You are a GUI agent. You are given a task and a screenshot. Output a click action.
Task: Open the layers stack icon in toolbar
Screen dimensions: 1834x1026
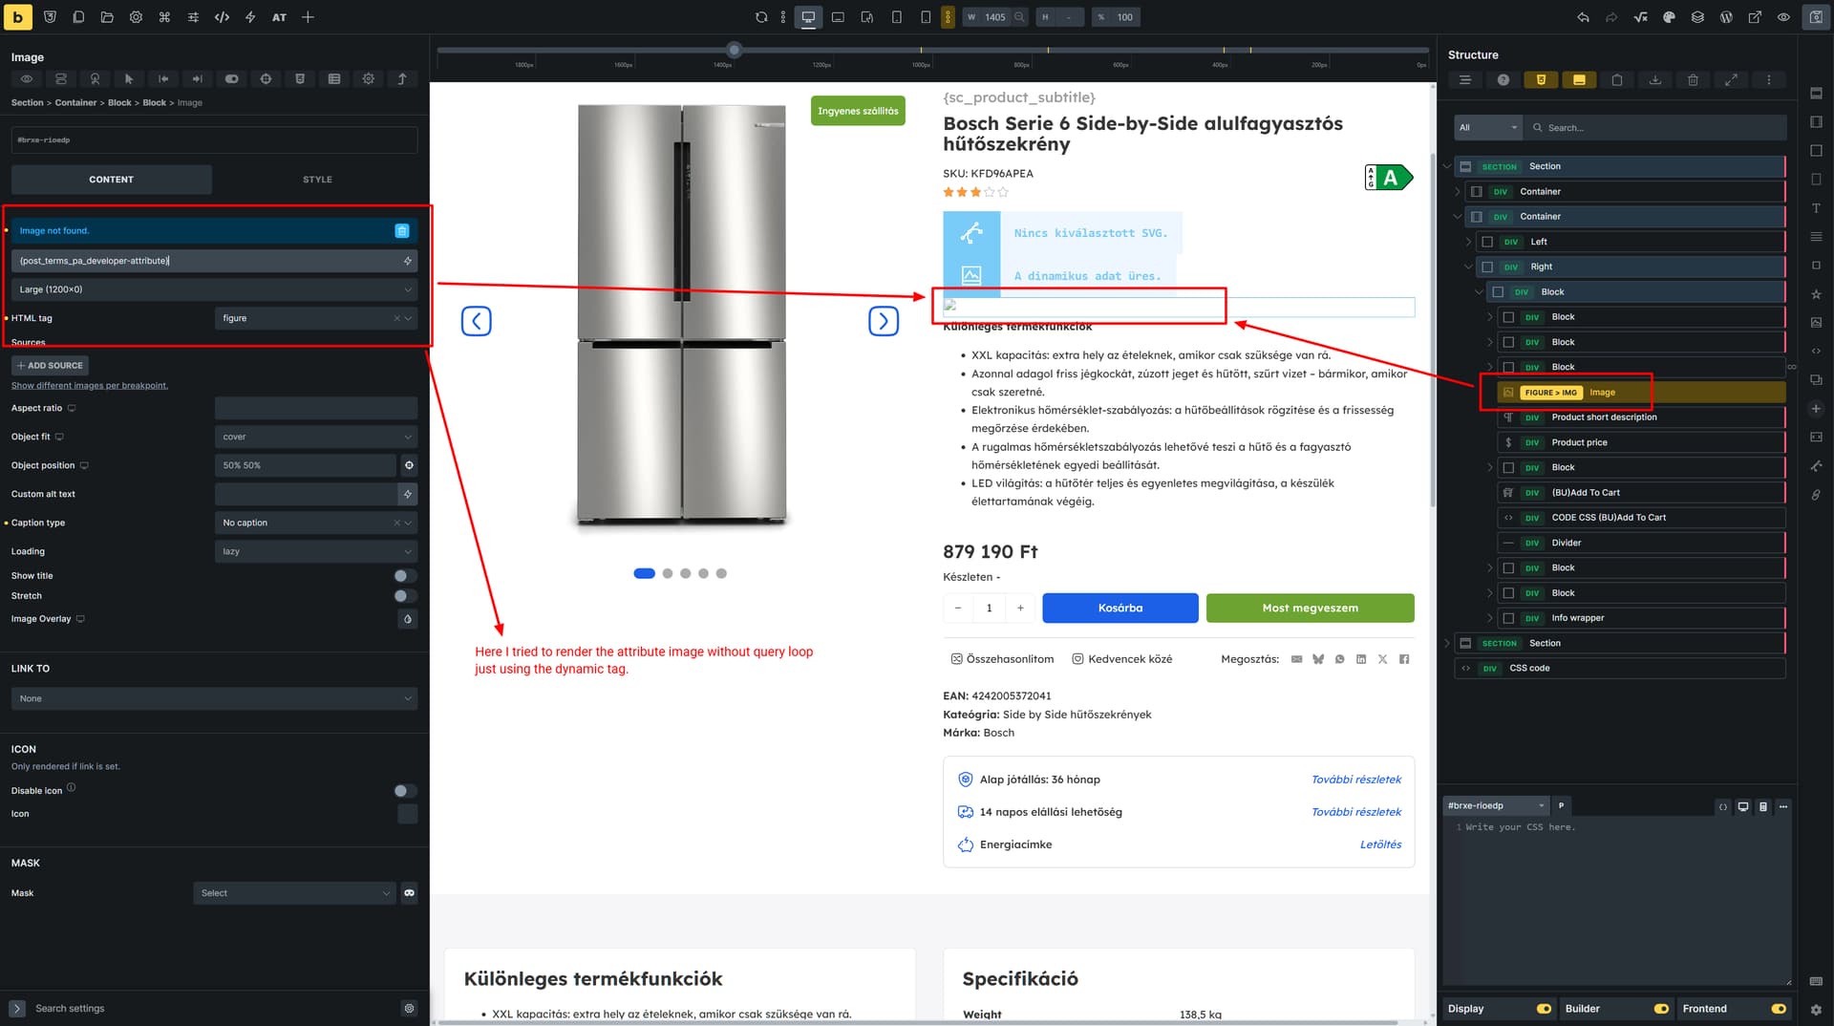point(1697,17)
